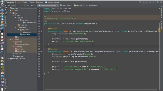Select pom.xml file
Viewport: 163px width, 91px height.
17,54
